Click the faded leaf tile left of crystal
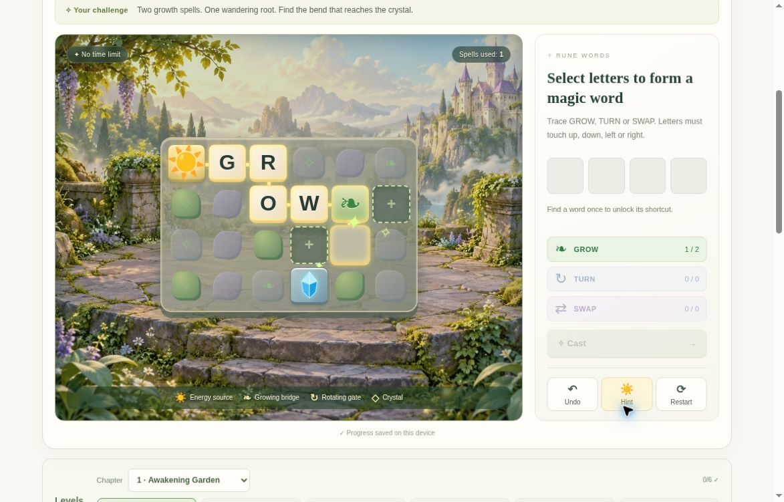Screen dimensions: 784x502 pyautogui.click(x=268, y=286)
